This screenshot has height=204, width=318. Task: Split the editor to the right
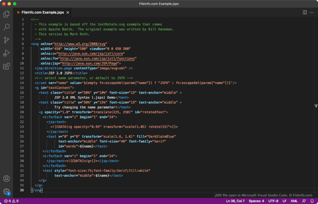305,13
